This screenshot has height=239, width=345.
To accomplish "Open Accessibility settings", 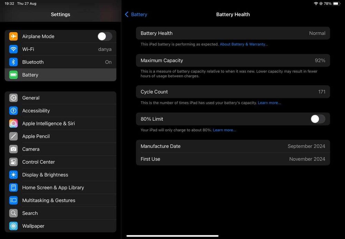I will pos(60,111).
